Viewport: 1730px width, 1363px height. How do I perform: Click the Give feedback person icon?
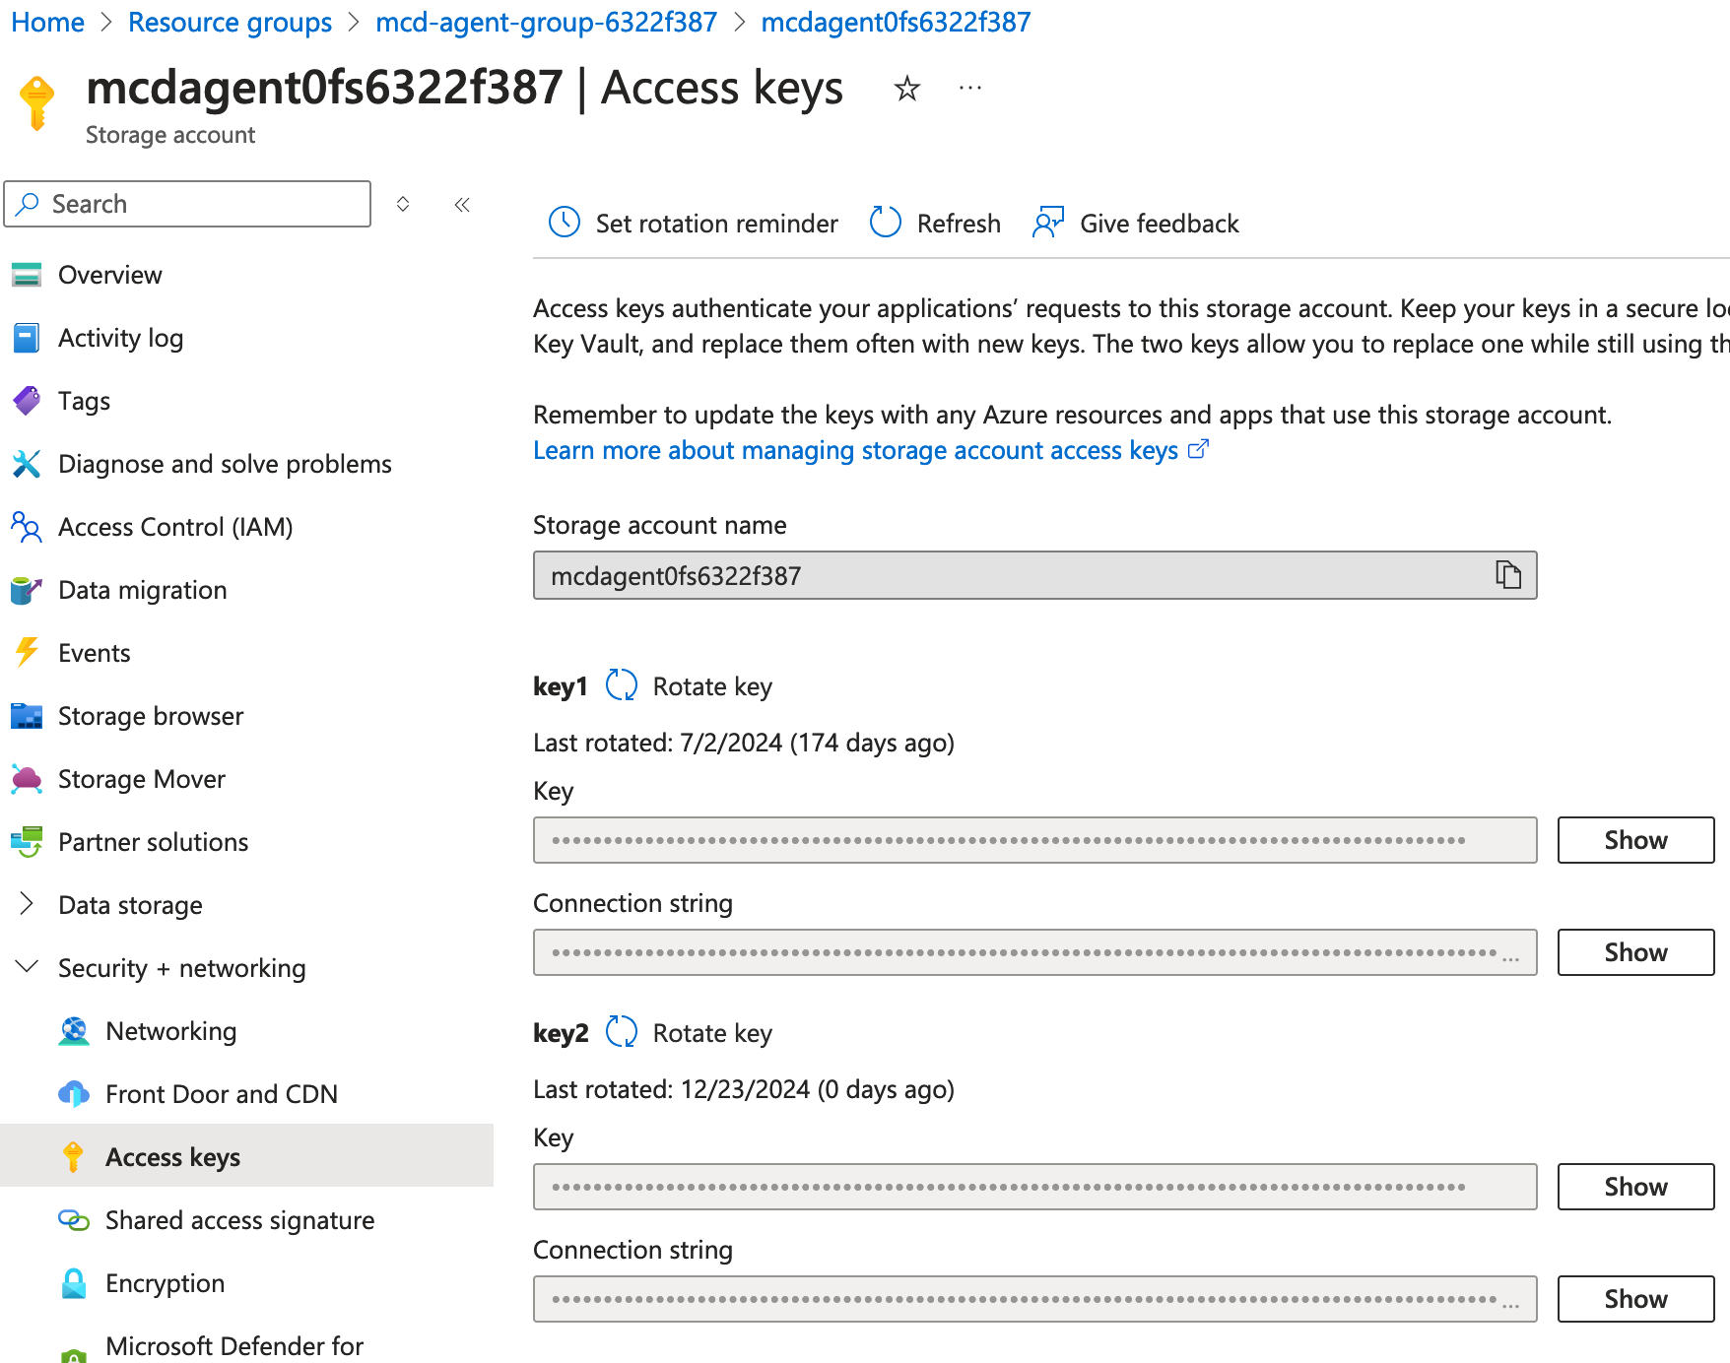point(1048,223)
